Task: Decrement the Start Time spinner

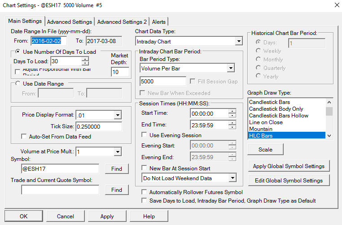Action: tap(232, 116)
